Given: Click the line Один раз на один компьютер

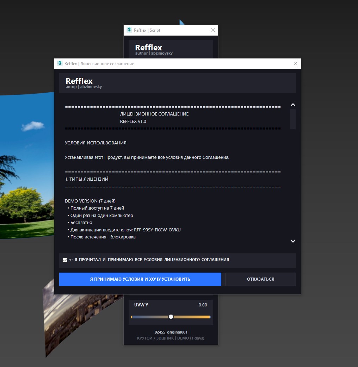Looking at the screenshot, I should click(100, 215).
